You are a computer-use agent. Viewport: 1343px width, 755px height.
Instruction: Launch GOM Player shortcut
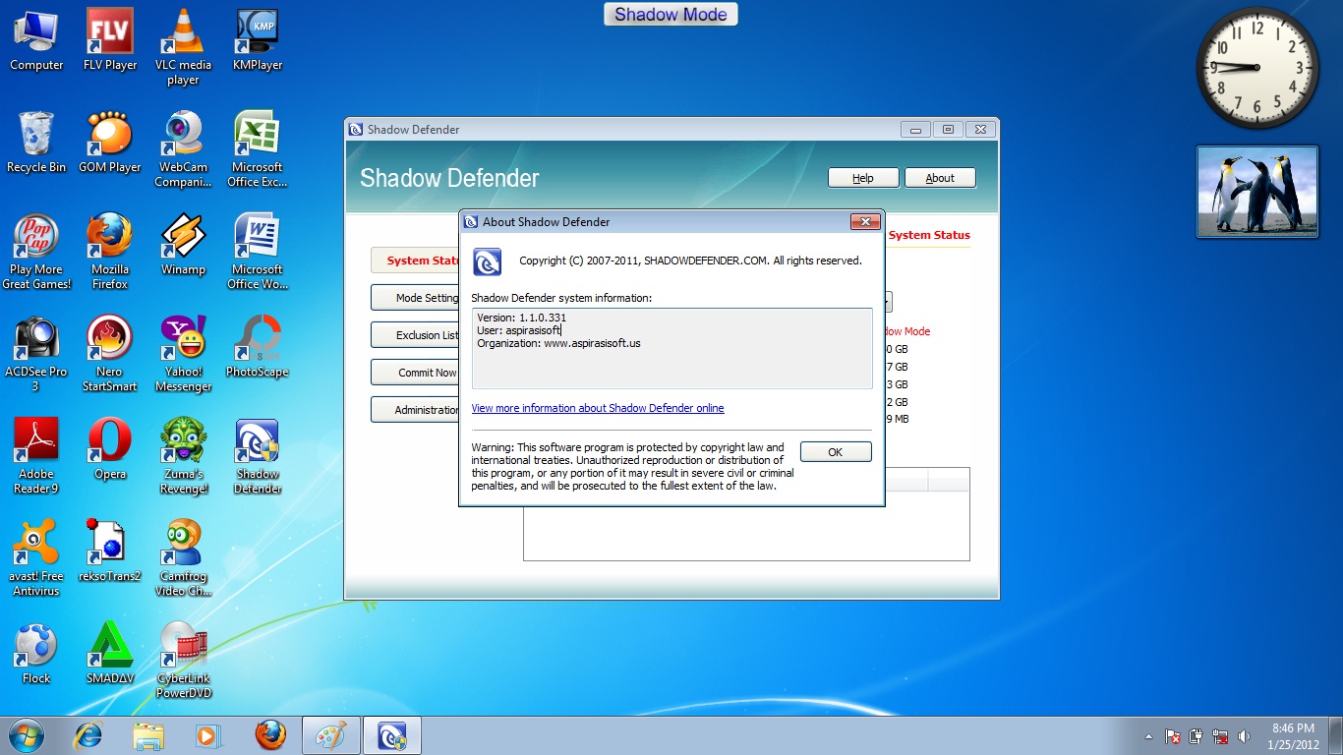pos(110,143)
